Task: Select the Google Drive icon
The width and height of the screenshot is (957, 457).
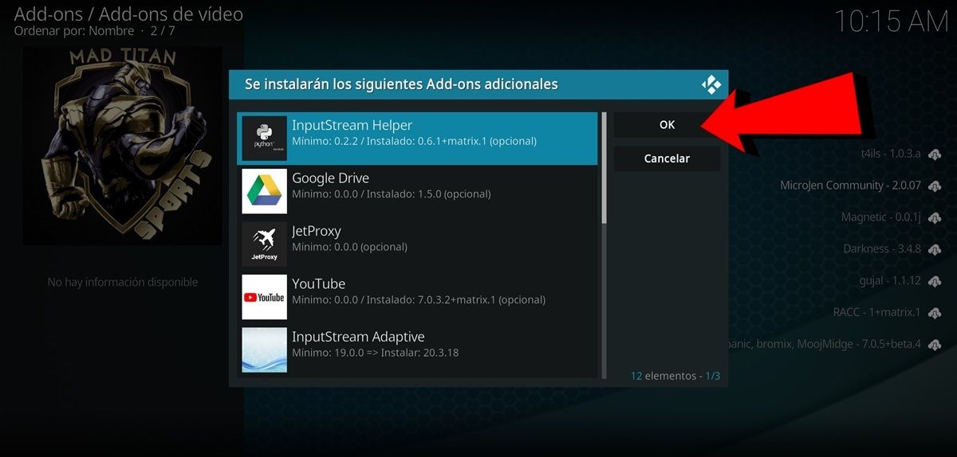Action: (264, 191)
